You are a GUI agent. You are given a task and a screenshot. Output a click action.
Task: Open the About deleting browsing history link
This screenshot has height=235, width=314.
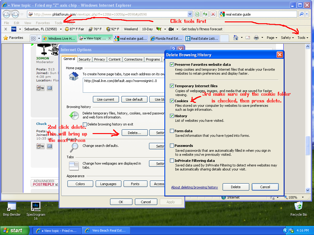click(194, 187)
